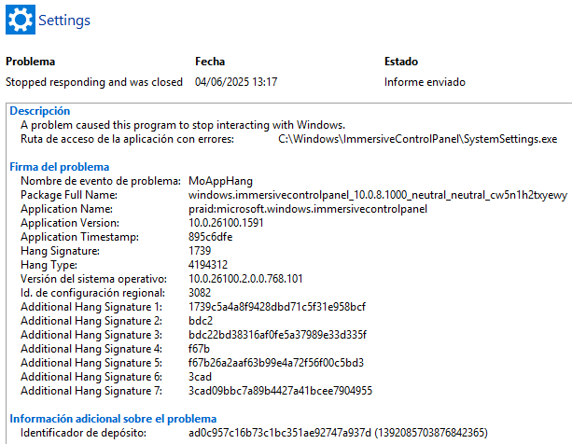Click 'Identificador de depósito' label
The width and height of the screenshot is (572, 444).
tap(84, 433)
